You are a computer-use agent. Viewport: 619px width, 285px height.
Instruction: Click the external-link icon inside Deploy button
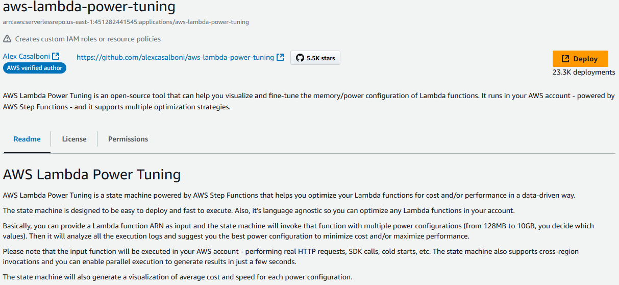[565, 59]
